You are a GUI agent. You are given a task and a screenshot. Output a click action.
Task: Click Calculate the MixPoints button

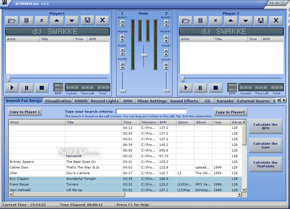point(265,164)
